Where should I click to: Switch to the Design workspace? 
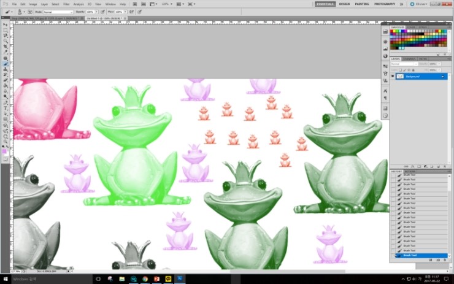point(344,4)
